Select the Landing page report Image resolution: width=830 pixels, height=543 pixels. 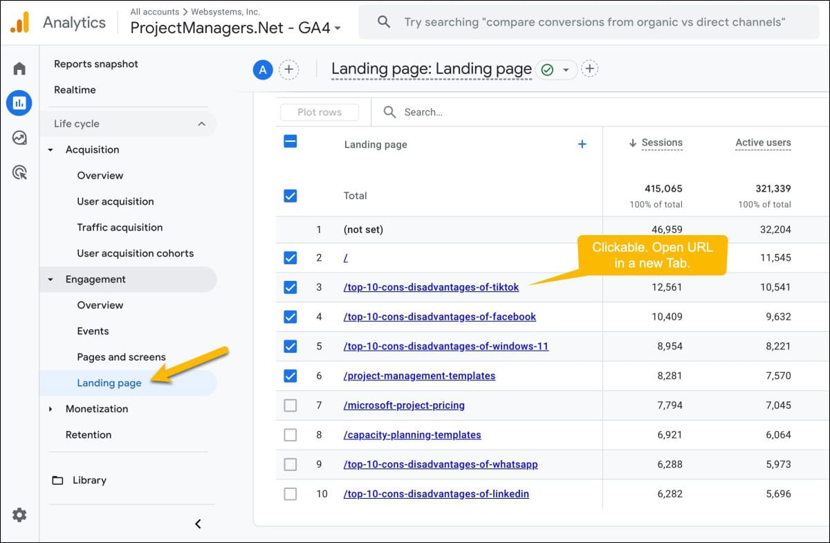[109, 383]
